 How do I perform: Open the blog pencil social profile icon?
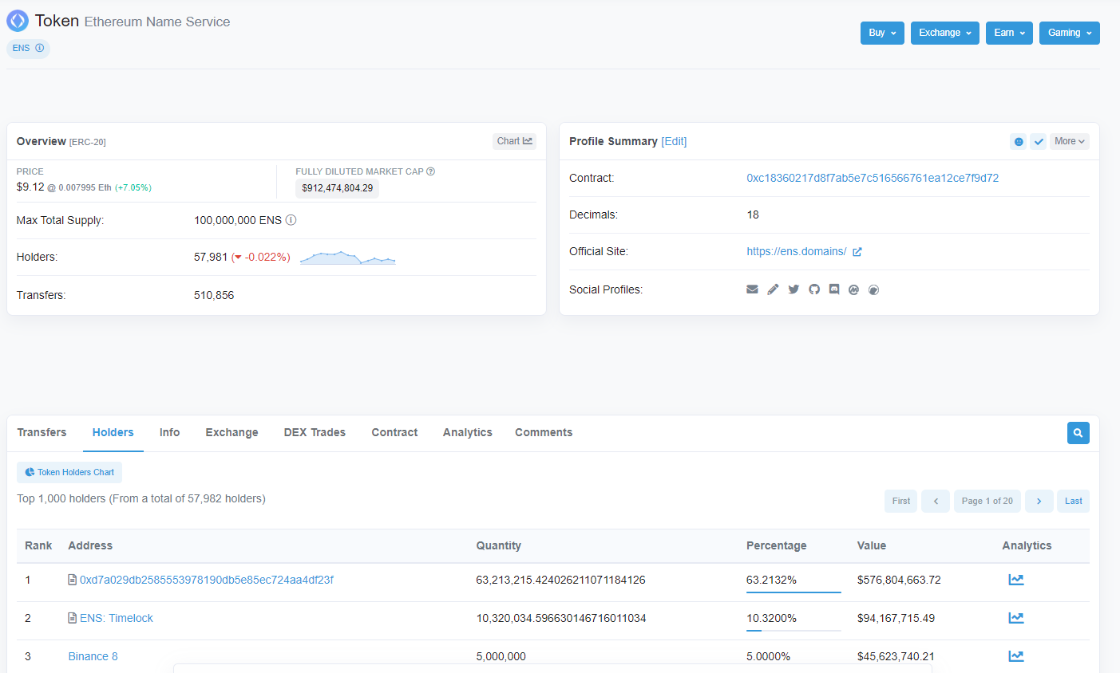point(773,289)
